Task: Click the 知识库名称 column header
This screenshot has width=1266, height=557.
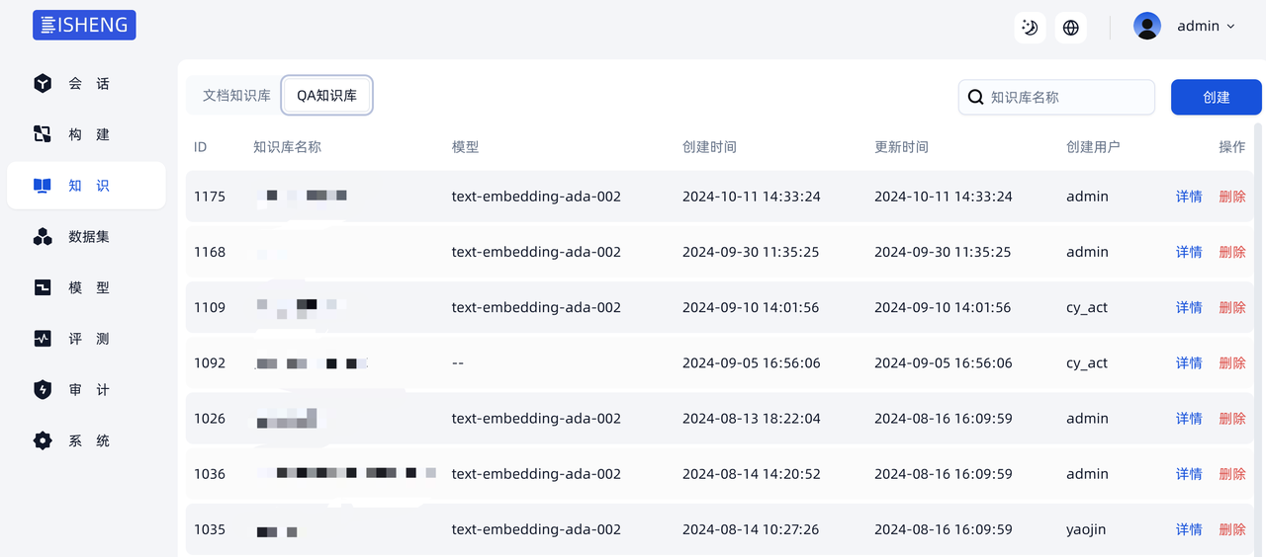Action: (287, 147)
